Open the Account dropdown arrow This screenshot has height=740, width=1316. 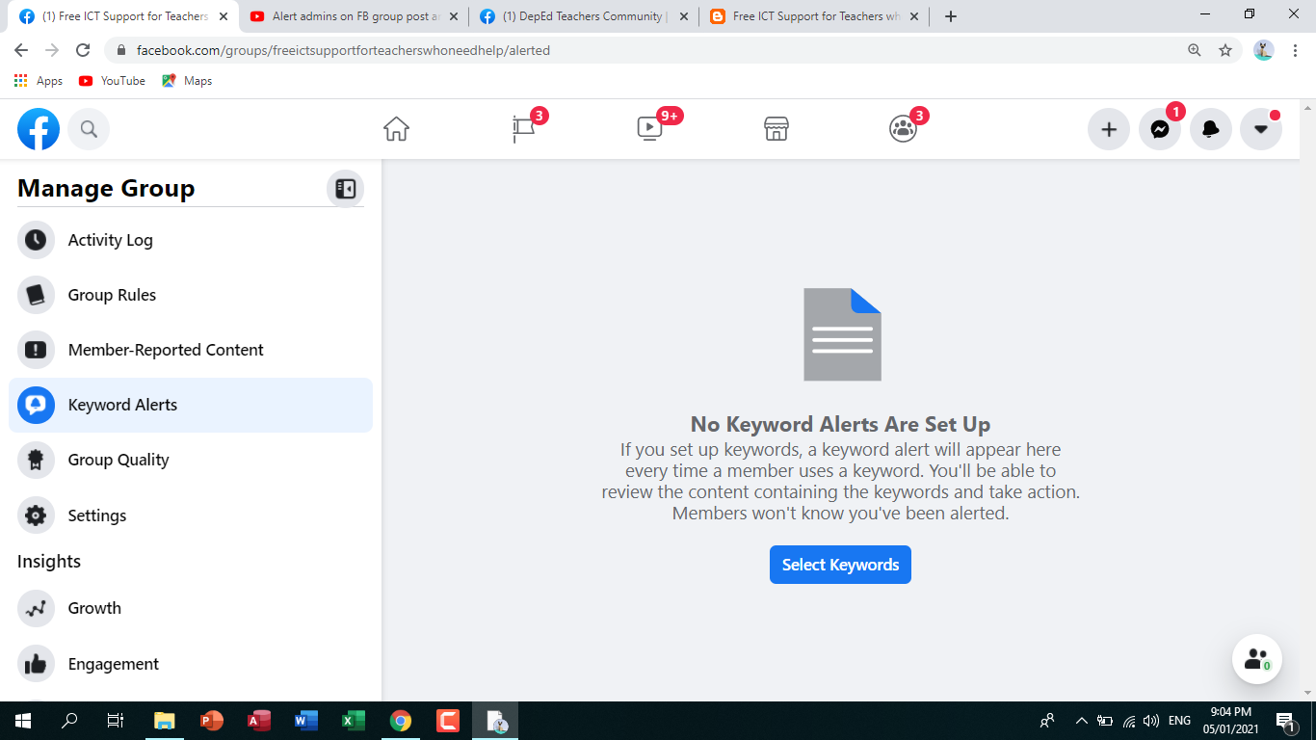click(1261, 129)
